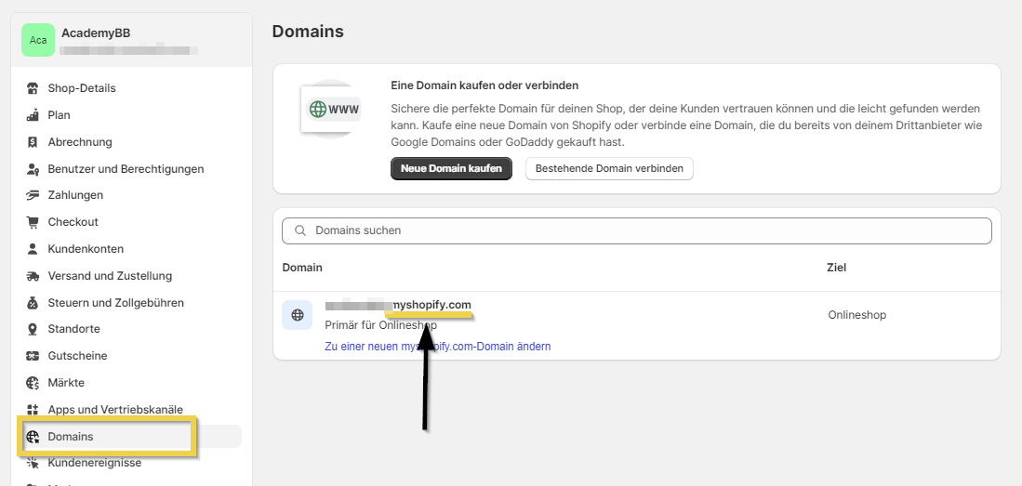Click the Märkte globe icon in sidebar

click(x=33, y=383)
